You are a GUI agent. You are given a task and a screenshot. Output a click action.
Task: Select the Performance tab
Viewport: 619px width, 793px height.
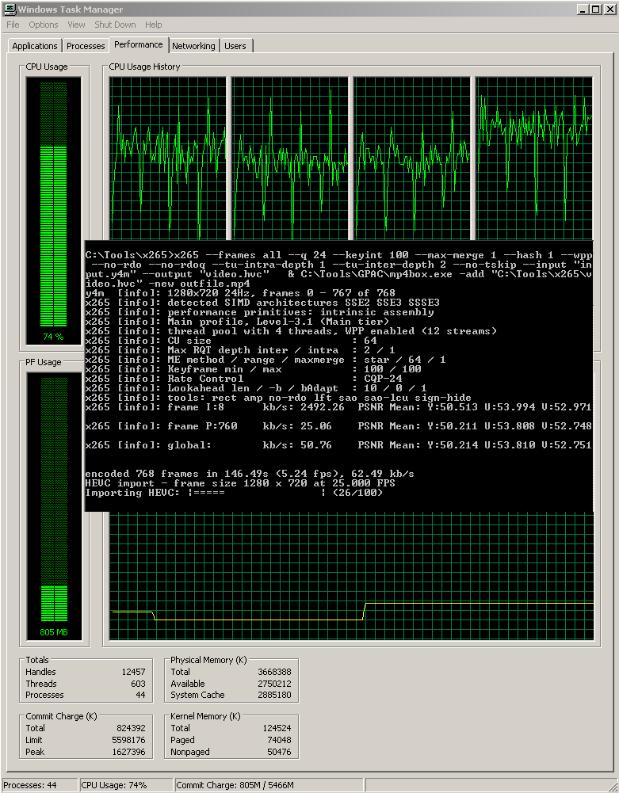(x=138, y=44)
